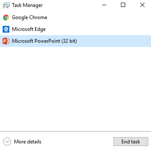This screenshot has height=149, width=151.
Task: Maximize the Task Manager window
Action: coord(123,5)
